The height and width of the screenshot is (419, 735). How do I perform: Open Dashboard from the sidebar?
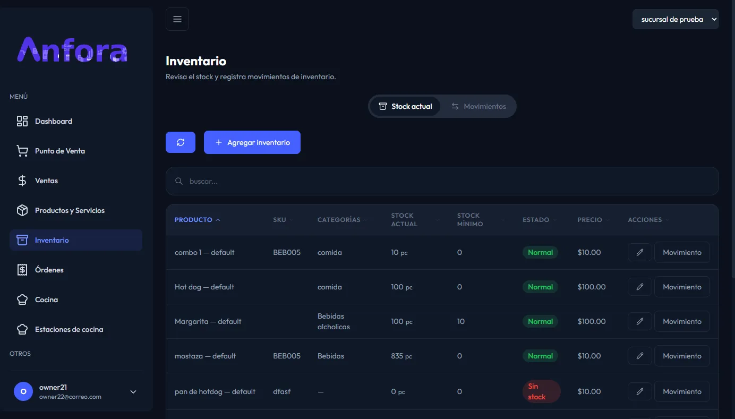[76, 121]
